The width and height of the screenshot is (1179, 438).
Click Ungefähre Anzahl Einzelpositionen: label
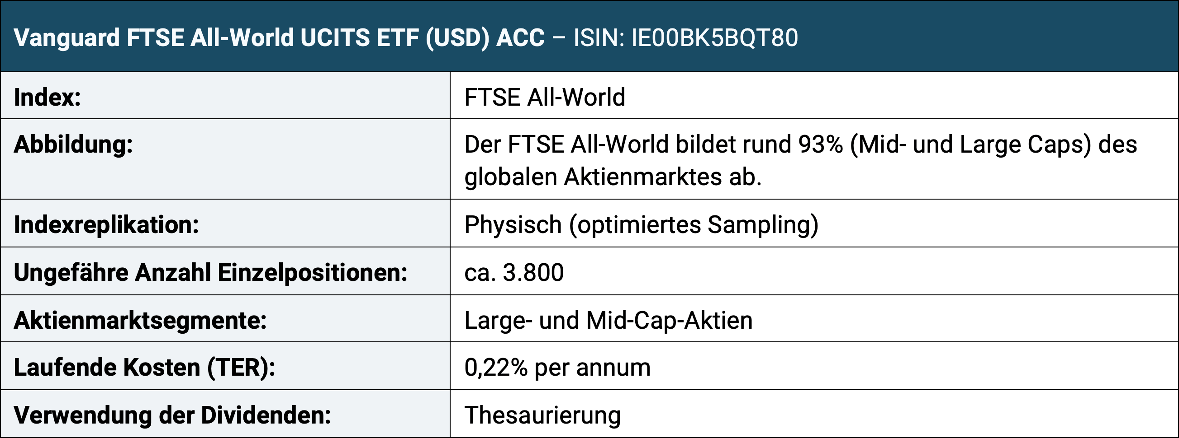pos(210,273)
